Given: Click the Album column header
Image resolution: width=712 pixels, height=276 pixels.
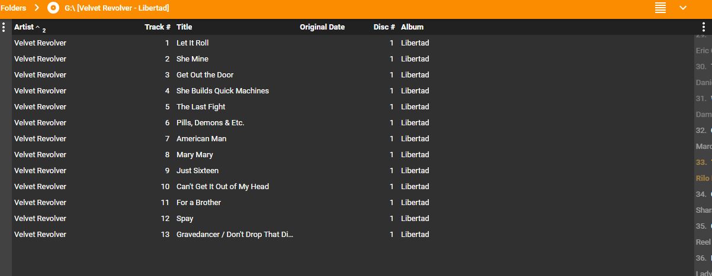Looking at the screenshot, I should (412, 27).
